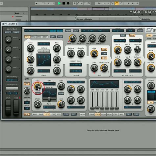Image resolution: width=156 pixels, height=156 pixels.
Task: Toggle the punch-out switch icon
Action: point(121,3)
